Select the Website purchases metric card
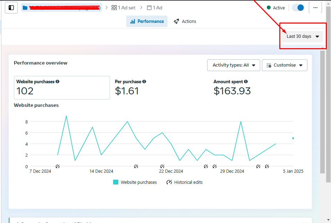The height and width of the screenshot is (223, 331). click(62, 88)
